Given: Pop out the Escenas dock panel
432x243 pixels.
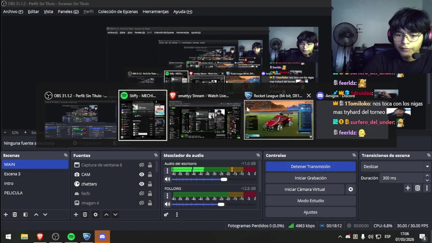Looking at the screenshot, I should point(66,156).
